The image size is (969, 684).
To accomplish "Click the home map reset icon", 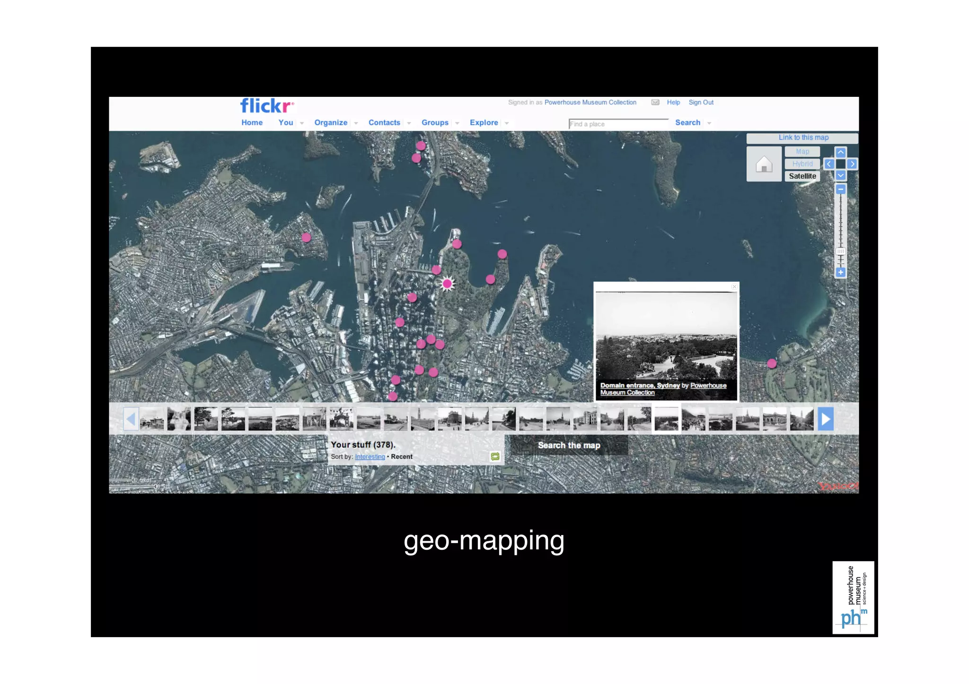I will tap(764, 164).
